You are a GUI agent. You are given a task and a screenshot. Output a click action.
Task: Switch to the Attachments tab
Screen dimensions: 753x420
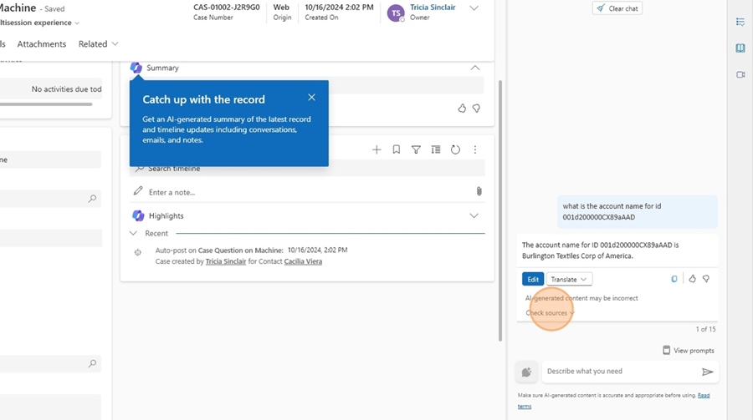tap(41, 43)
